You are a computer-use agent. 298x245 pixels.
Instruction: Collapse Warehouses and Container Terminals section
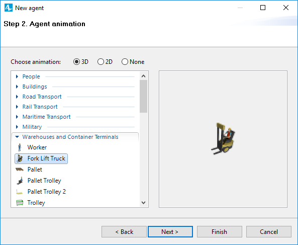[17, 137]
